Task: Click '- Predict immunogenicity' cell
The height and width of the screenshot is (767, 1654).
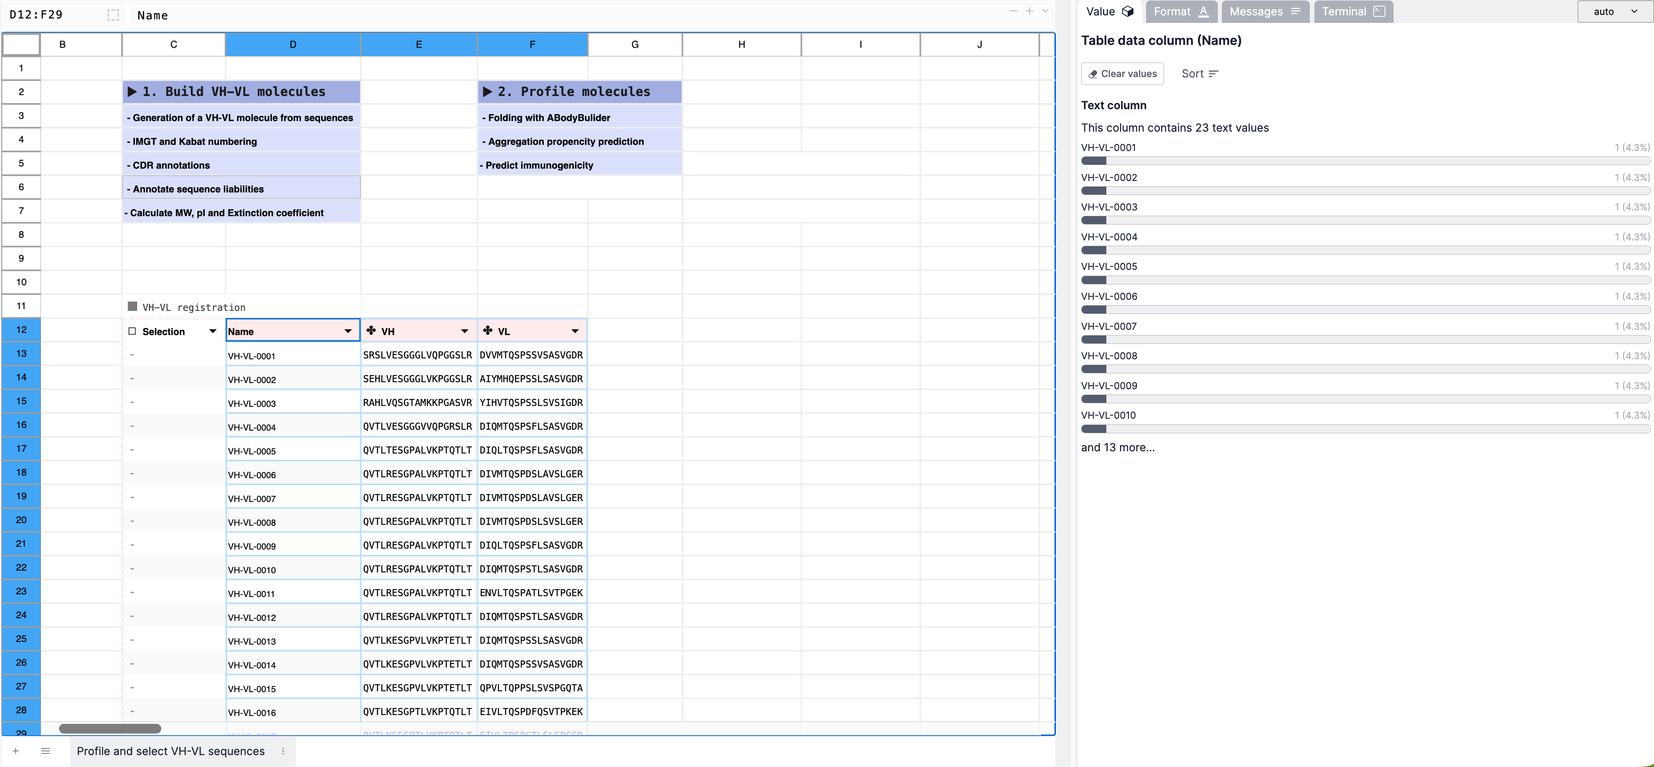Action: click(x=580, y=164)
